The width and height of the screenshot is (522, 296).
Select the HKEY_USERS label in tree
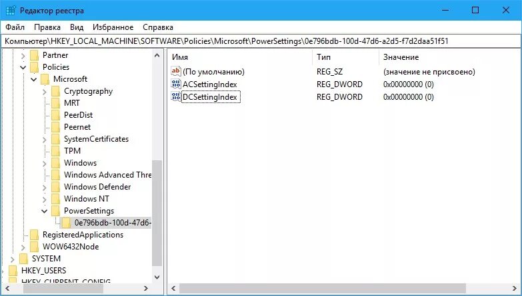[x=43, y=271]
